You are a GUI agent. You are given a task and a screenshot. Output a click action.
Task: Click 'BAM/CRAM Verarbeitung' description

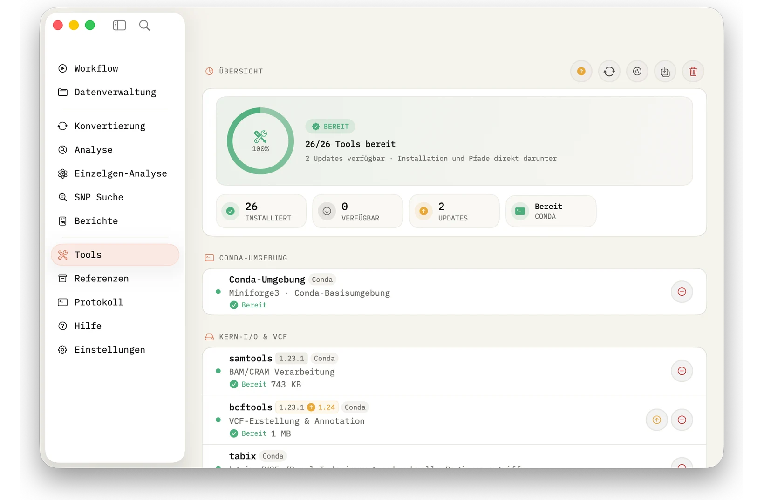pos(282,372)
